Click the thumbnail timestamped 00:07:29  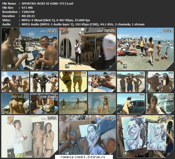102,82
